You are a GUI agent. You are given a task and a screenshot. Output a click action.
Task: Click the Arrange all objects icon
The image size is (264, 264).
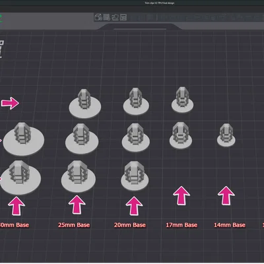click(x=123, y=17)
